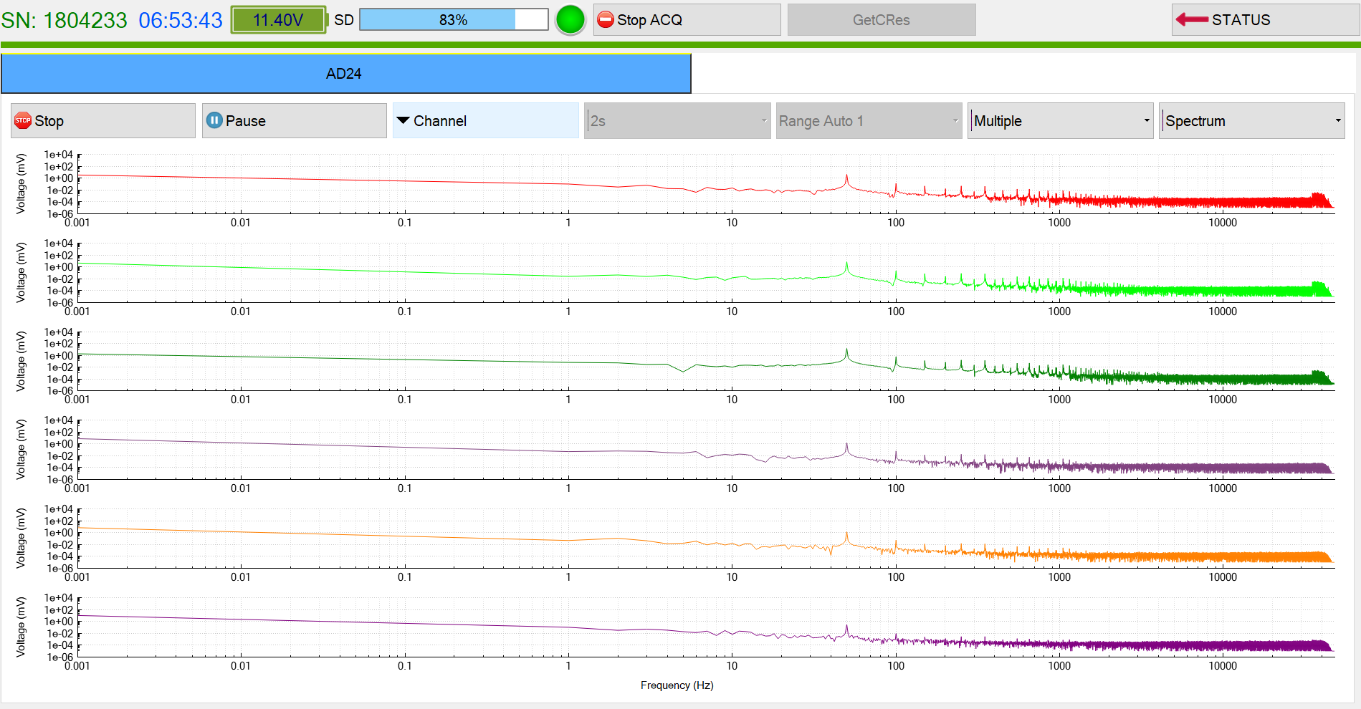
Task: Click the Channel triangle arrow icon
Action: (x=403, y=120)
